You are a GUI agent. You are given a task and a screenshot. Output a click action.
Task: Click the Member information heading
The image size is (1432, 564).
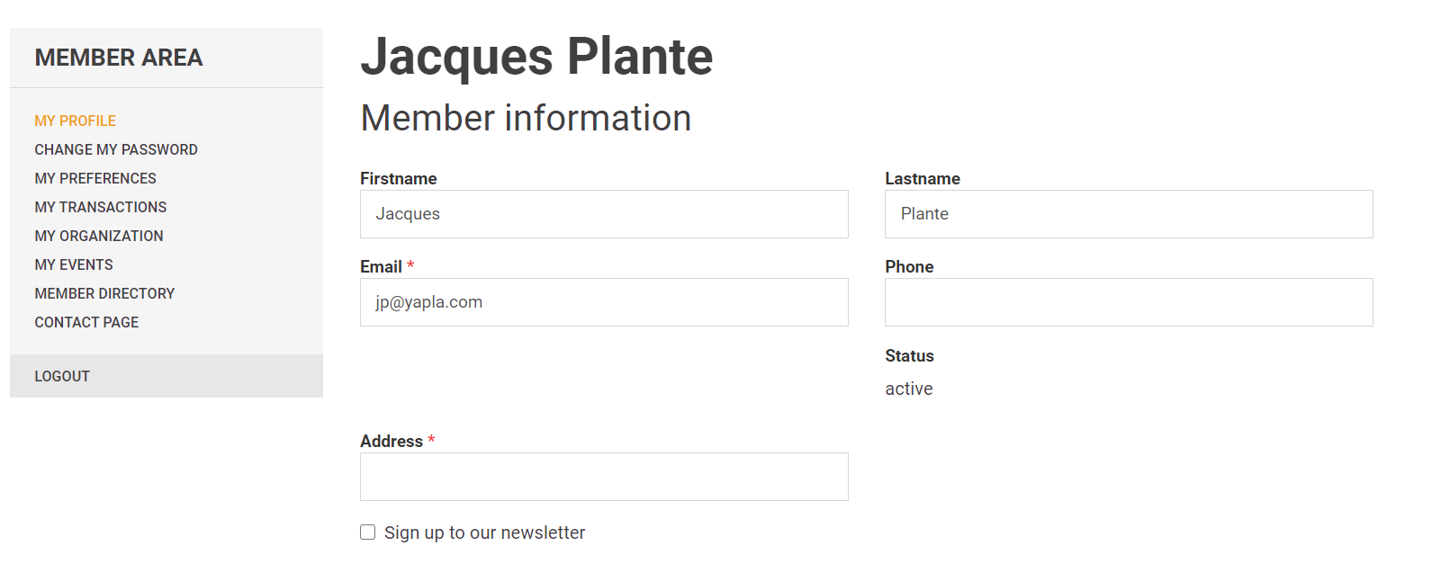tap(526, 118)
